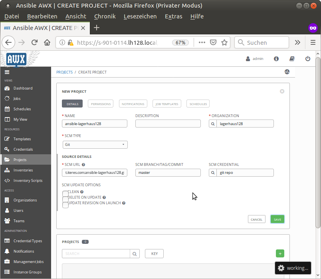
Task: Add a new project with green plus
Action: tap(280, 253)
